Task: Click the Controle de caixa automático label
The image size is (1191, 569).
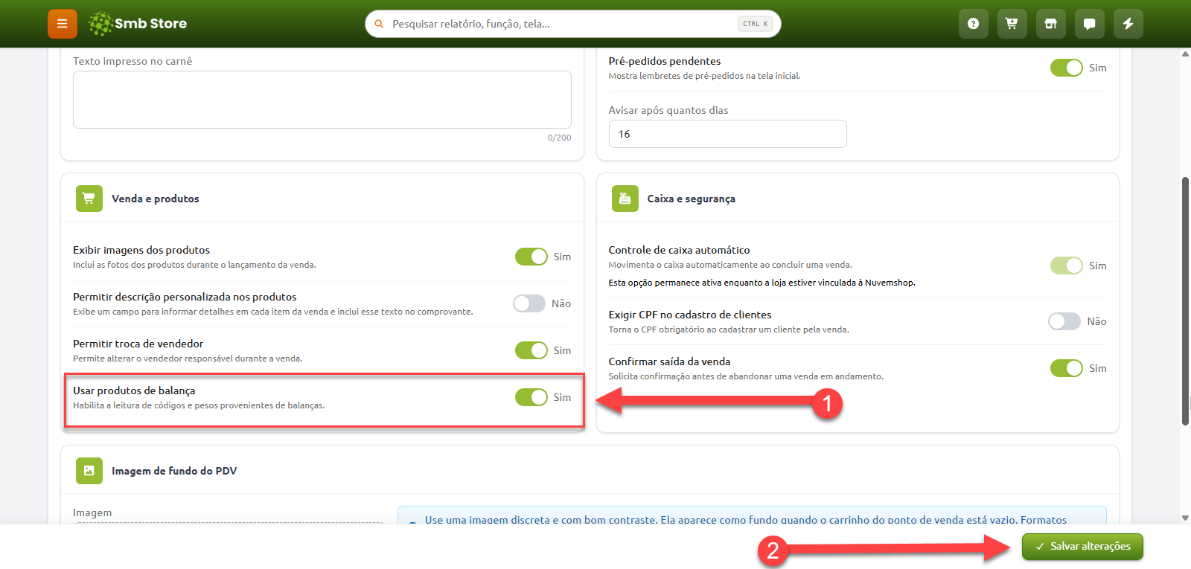Action: [679, 250]
